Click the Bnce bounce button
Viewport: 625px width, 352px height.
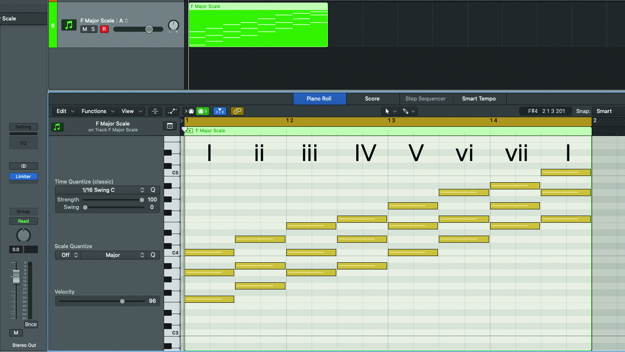(31, 324)
